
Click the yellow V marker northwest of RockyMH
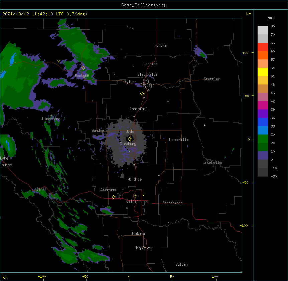pyautogui.click(x=58, y=61)
